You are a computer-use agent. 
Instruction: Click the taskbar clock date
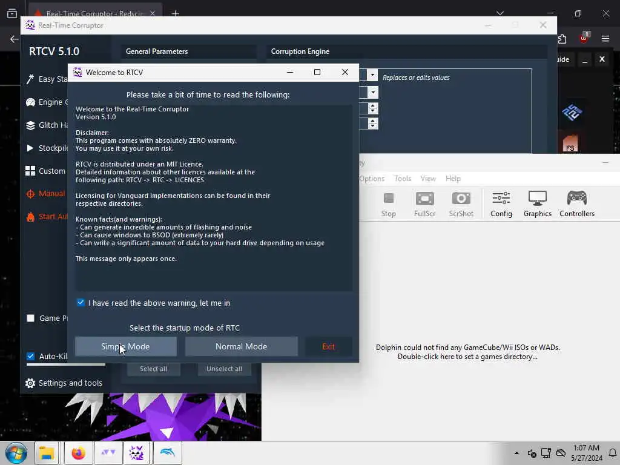point(586,453)
